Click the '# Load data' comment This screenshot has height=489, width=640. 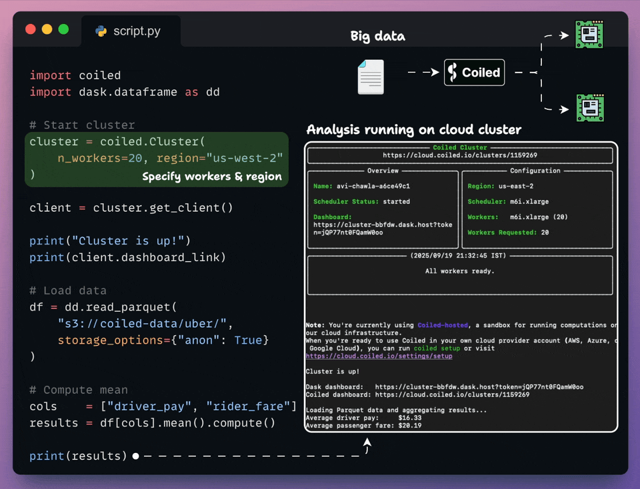(68, 290)
